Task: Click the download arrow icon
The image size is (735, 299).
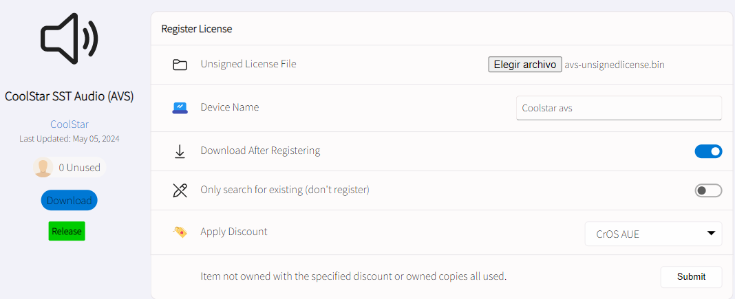Action: coord(180,151)
